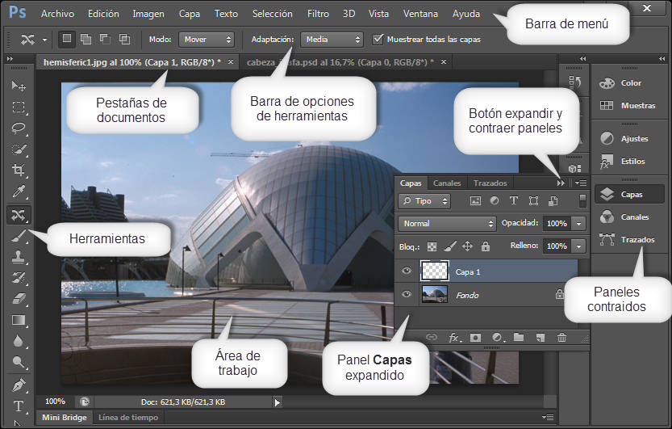The image size is (672, 429).
Task: Open the Opacidad percentage dropdown arrow
Action: pos(578,224)
